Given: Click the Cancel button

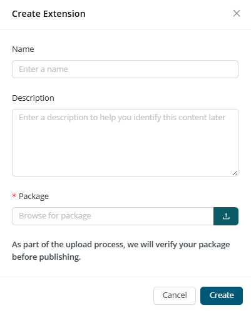Looking at the screenshot, I should coord(175,295).
